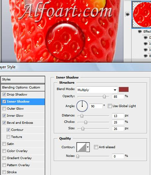Check Use Global Light option

coord(110,106)
